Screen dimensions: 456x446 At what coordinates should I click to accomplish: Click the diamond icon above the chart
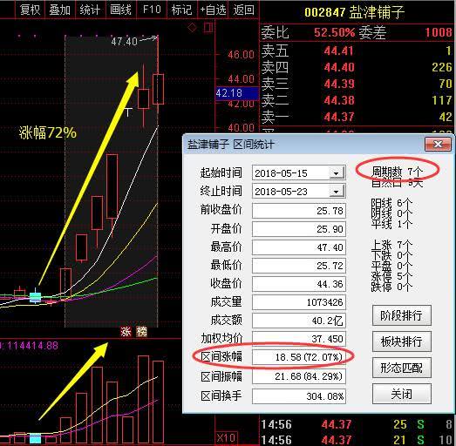click(x=192, y=28)
